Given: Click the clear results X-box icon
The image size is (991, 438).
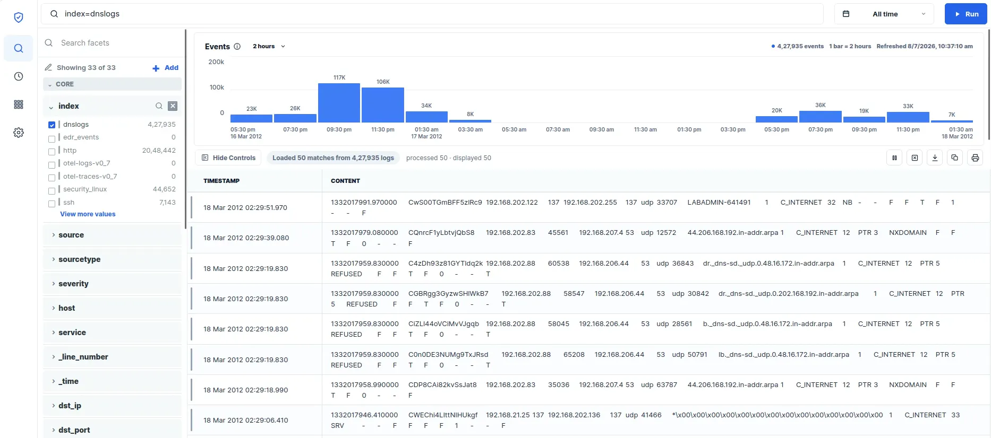Looking at the screenshot, I should [915, 157].
